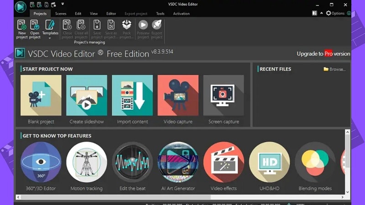This screenshot has width=365, height=205.
Task: Click Browse in Recent Files
Action: (334, 69)
